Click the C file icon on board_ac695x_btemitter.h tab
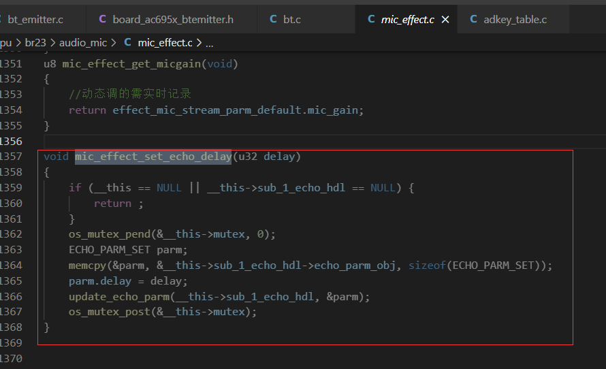 coord(102,19)
